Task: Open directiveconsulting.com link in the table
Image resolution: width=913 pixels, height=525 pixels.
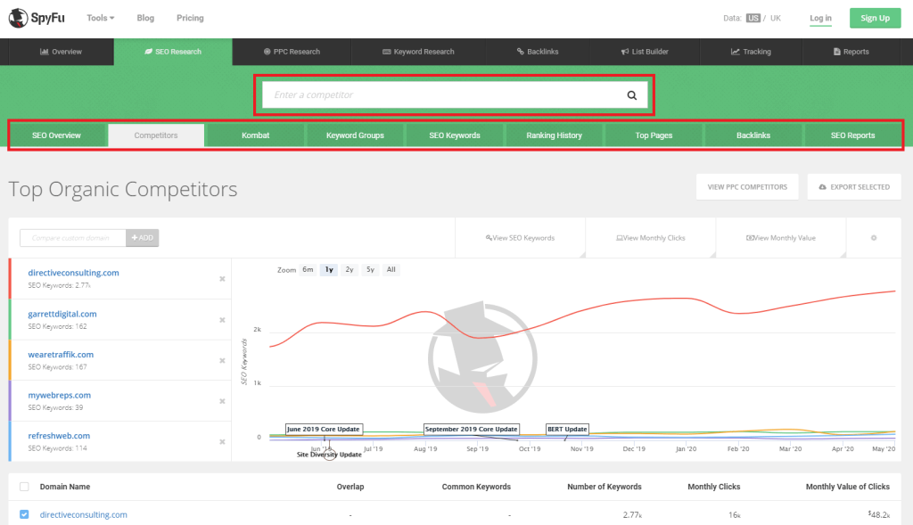Action: (x=83, y=514)
